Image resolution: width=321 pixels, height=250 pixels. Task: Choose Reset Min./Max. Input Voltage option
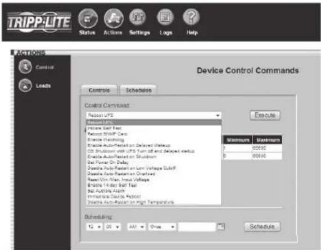[153, 180]
